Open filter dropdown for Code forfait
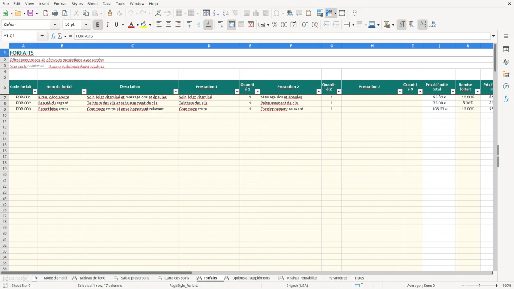 click(35, 92)
